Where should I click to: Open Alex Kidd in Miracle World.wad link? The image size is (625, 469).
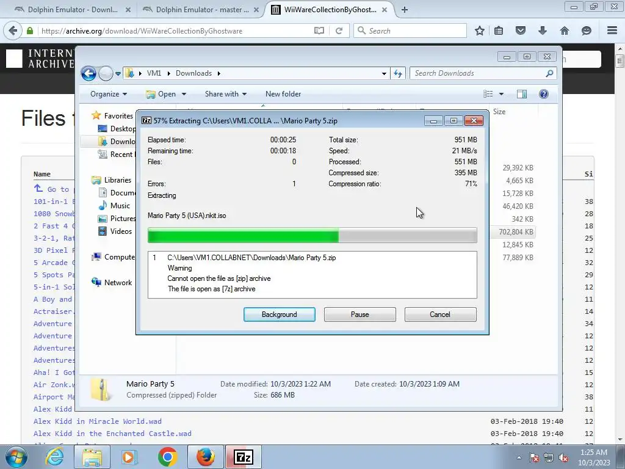(97, 421)
